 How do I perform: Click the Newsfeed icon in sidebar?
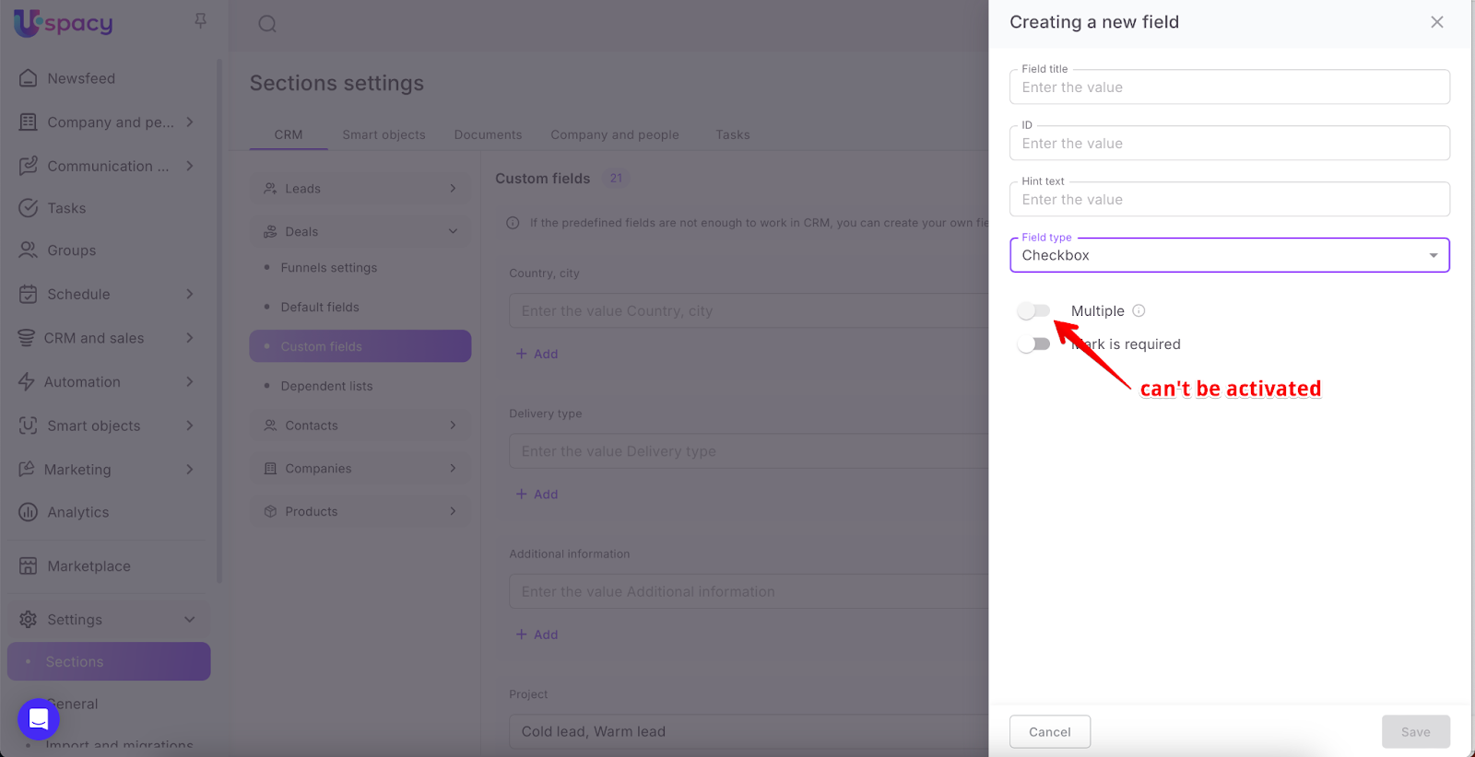point(29,78)
